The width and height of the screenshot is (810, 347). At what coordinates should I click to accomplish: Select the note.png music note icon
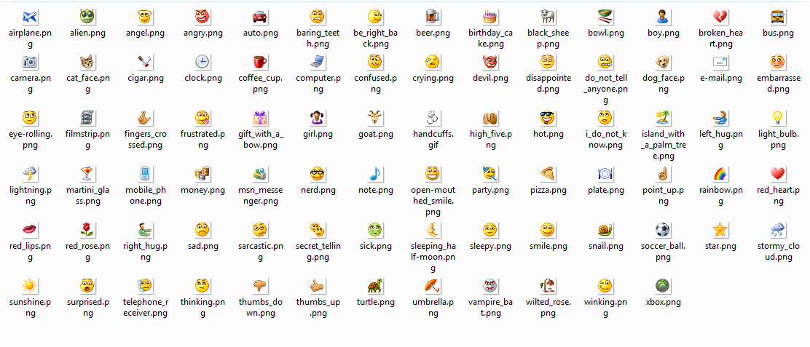coord(376,175)
